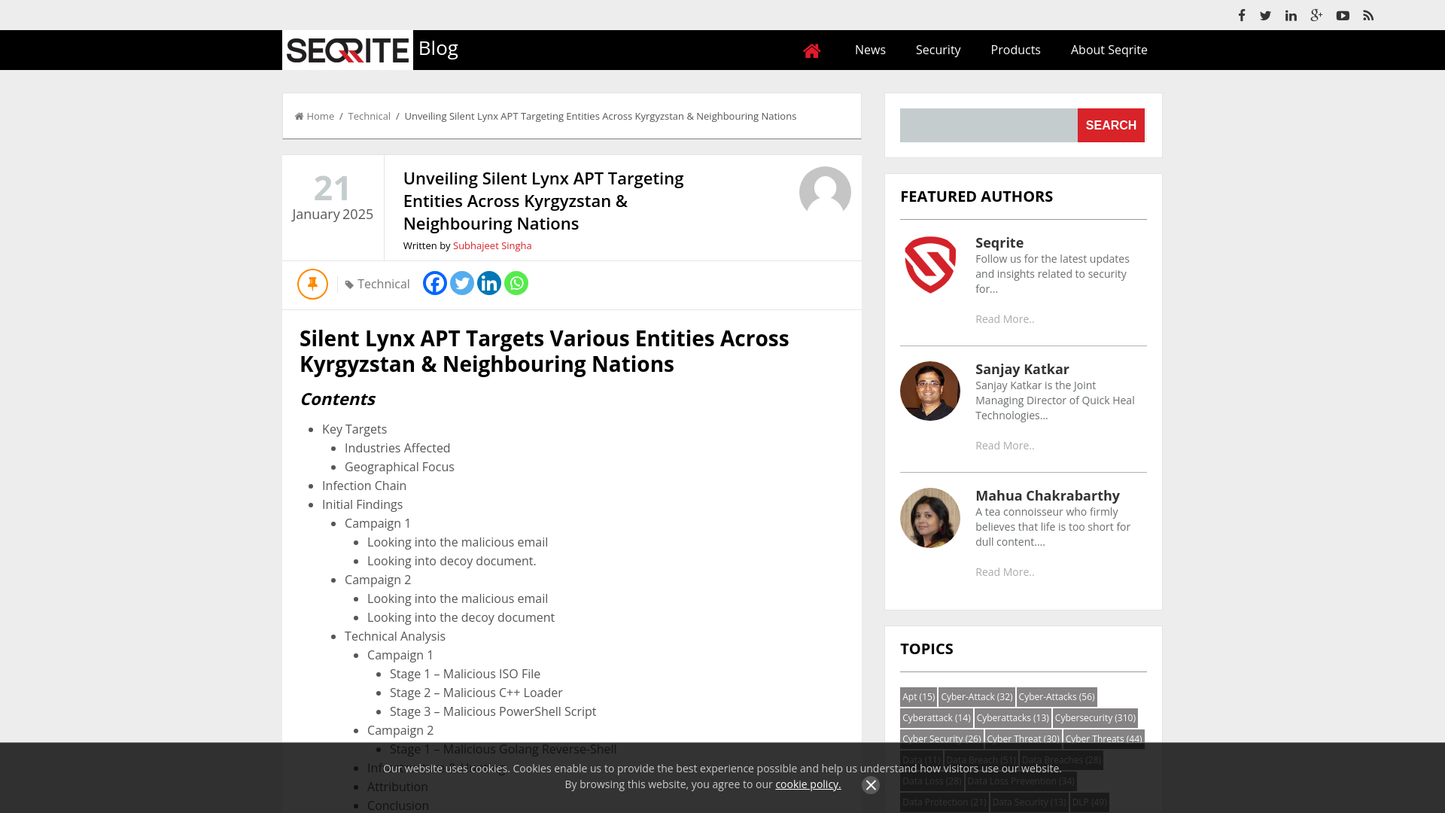Click the LinkedIn share icon
1445x813 pixels.
click(489, 283)
